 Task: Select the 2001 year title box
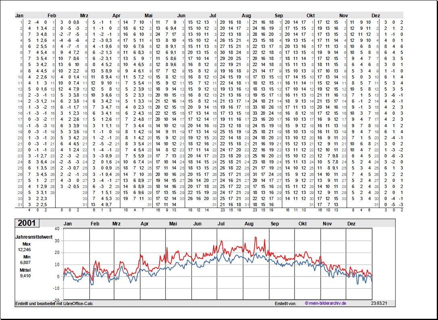[x=26, y=223]
